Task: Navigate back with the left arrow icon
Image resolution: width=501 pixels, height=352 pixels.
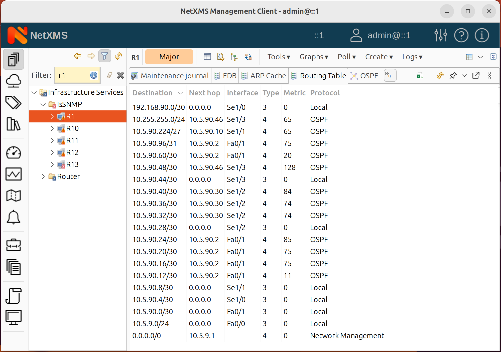Action: coord(78,56)
